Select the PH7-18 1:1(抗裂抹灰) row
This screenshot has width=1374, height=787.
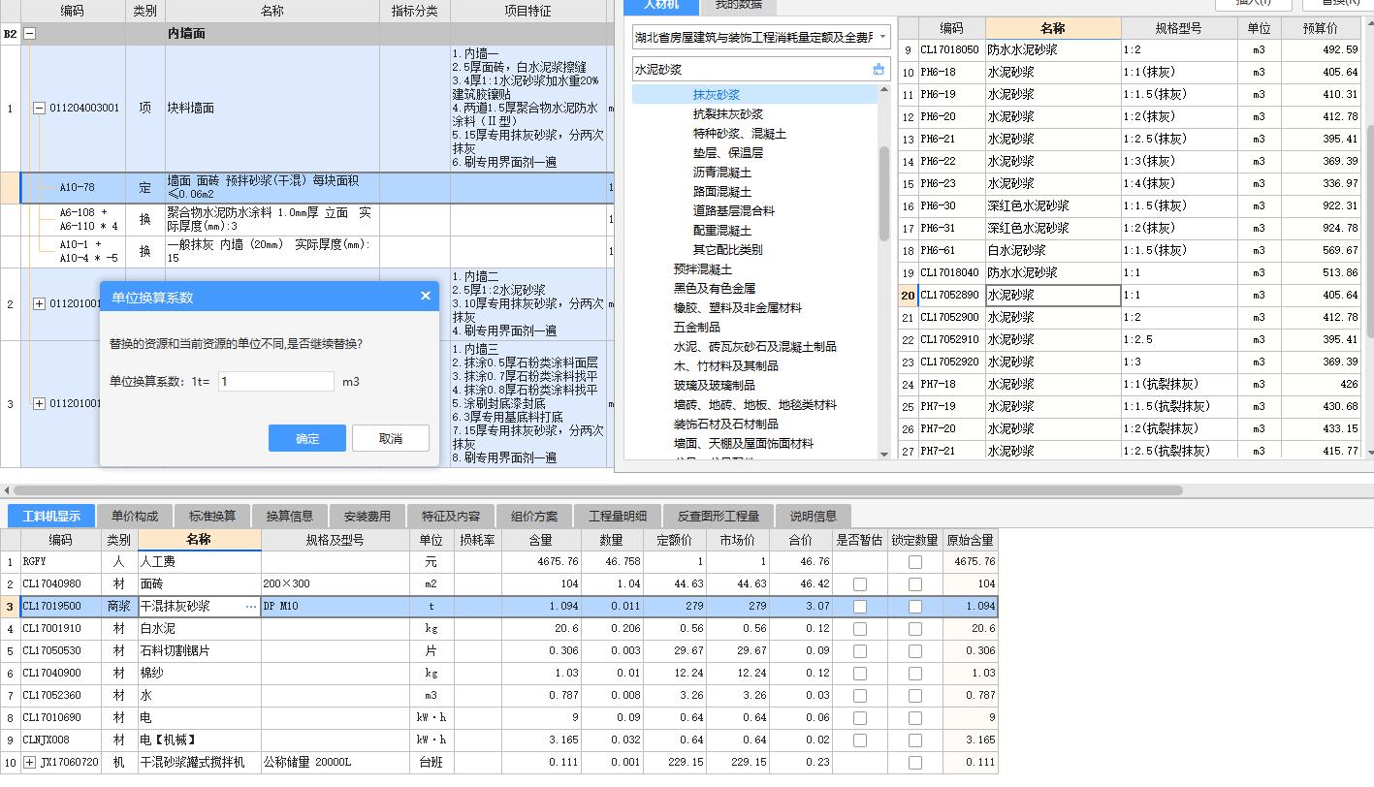(x=1131, y=385)
